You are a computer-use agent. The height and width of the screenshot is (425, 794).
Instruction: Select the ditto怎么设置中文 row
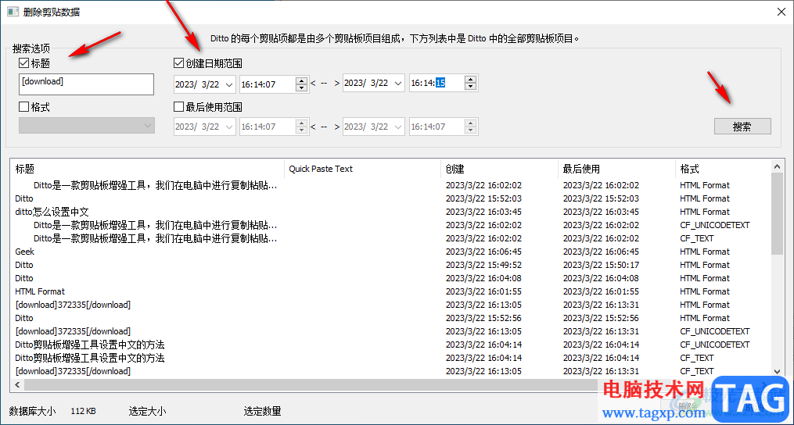(390, 212)
